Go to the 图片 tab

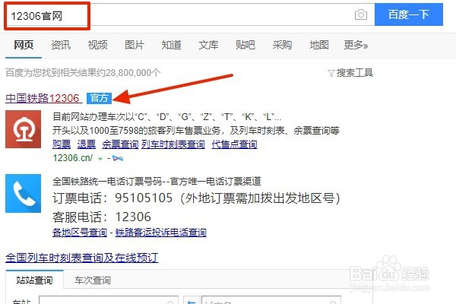click(x=135, y=45)
